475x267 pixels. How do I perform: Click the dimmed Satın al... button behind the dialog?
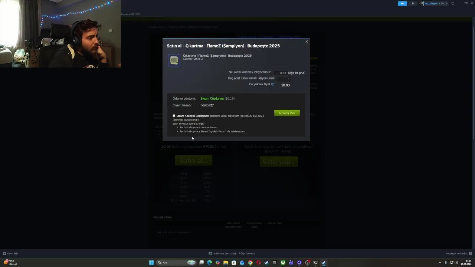click(x=193, y=161)
